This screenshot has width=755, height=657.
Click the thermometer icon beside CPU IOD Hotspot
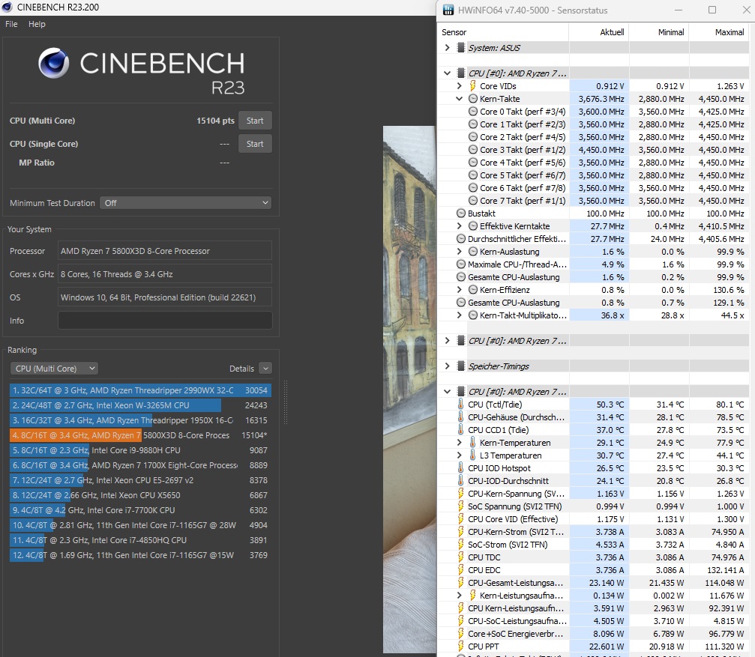click(461, 467)
